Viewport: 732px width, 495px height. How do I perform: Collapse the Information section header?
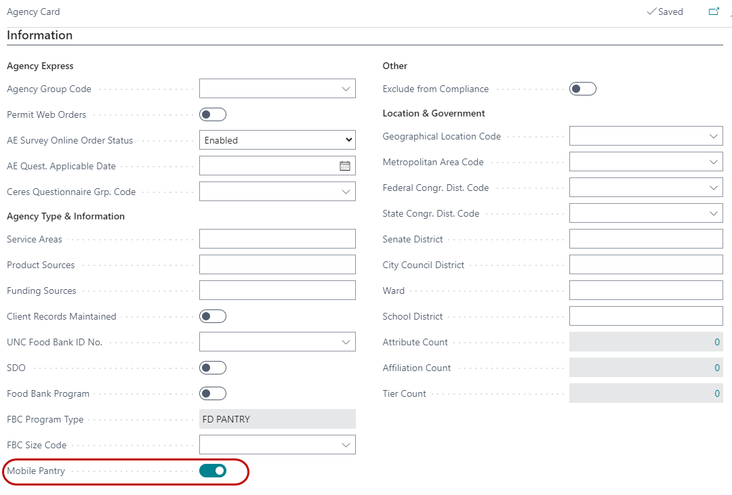40,35
